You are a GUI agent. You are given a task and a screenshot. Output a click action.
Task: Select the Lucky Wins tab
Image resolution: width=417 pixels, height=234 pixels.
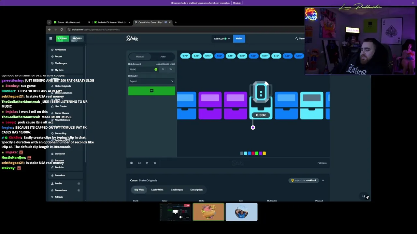click(157, 190)
